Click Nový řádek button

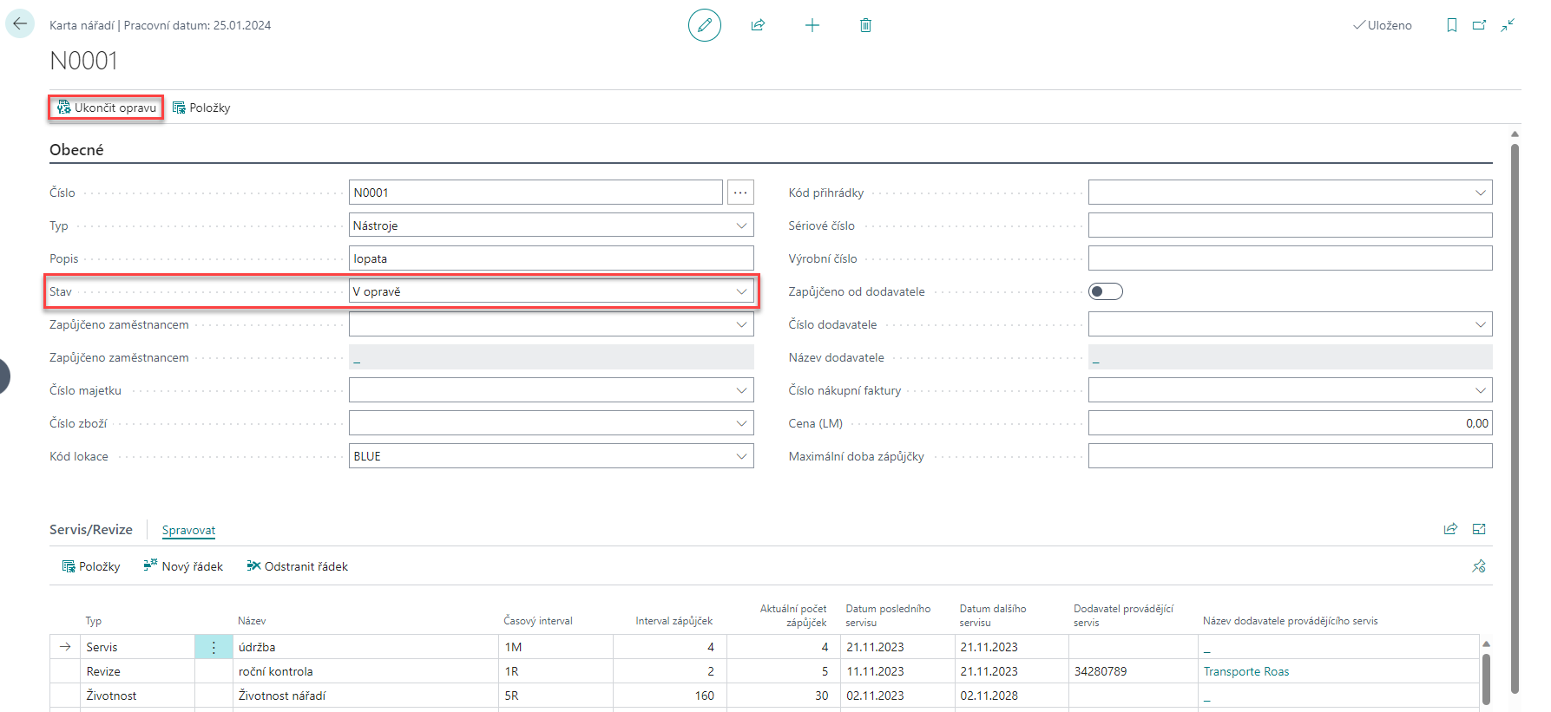click(183, 566)
